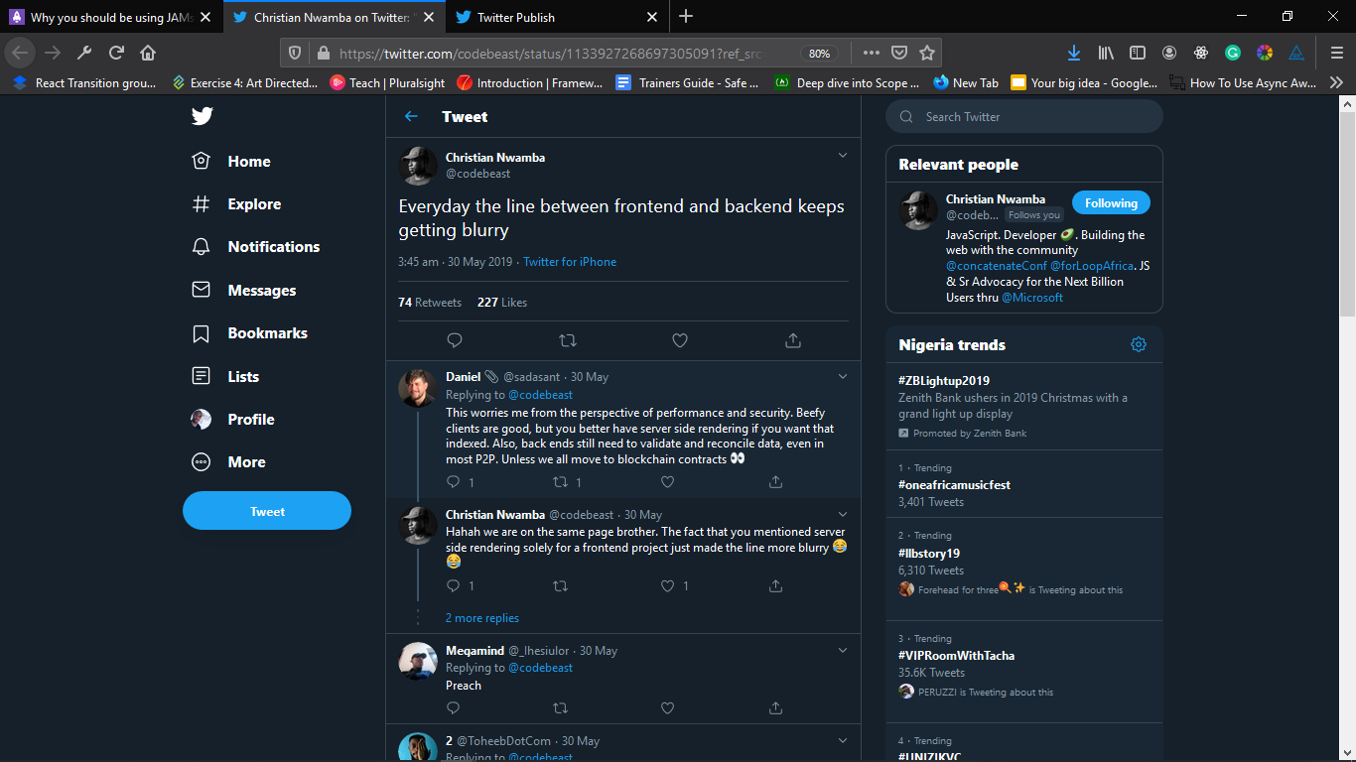
Task: Switch to 'Why you should be using JAM' tab
Action: 111,17
